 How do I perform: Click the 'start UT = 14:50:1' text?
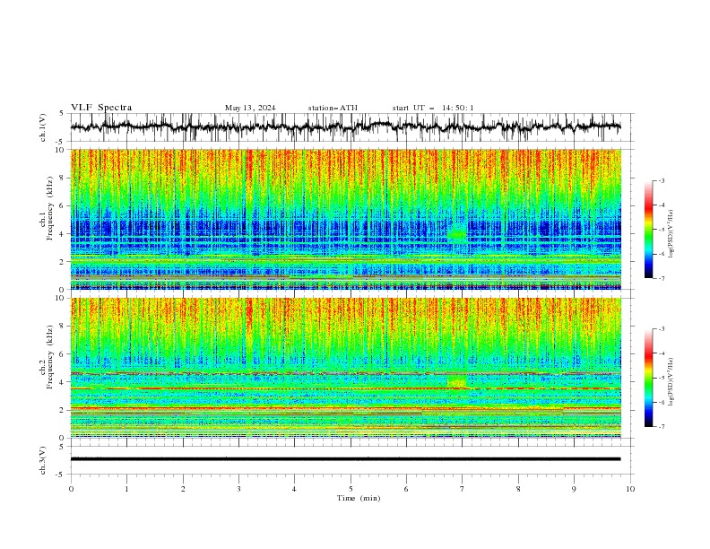coord(433,108)
